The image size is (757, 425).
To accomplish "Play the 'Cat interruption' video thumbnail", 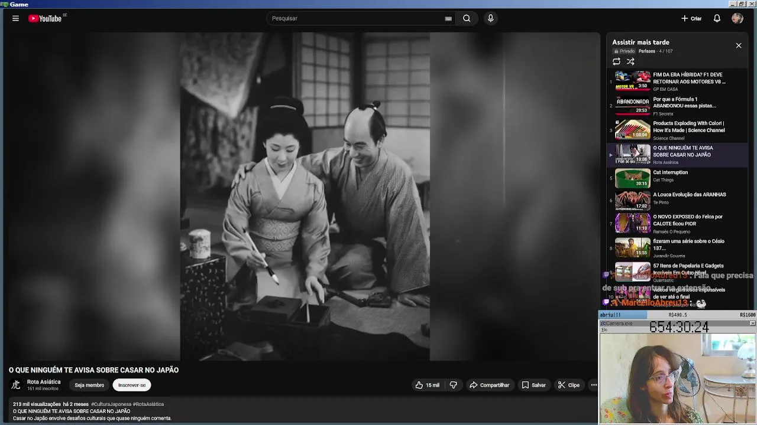I will [632, 178].
